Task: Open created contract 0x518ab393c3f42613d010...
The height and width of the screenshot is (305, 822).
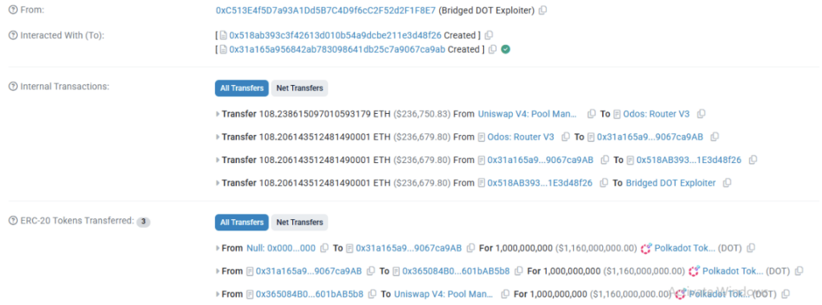Action: [x=336, y=35]
